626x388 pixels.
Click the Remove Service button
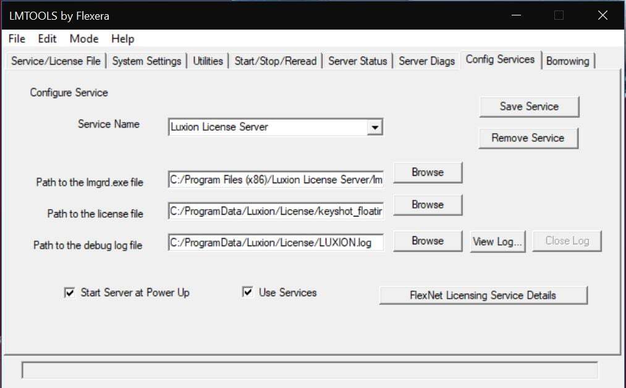(x=528, y=138)
